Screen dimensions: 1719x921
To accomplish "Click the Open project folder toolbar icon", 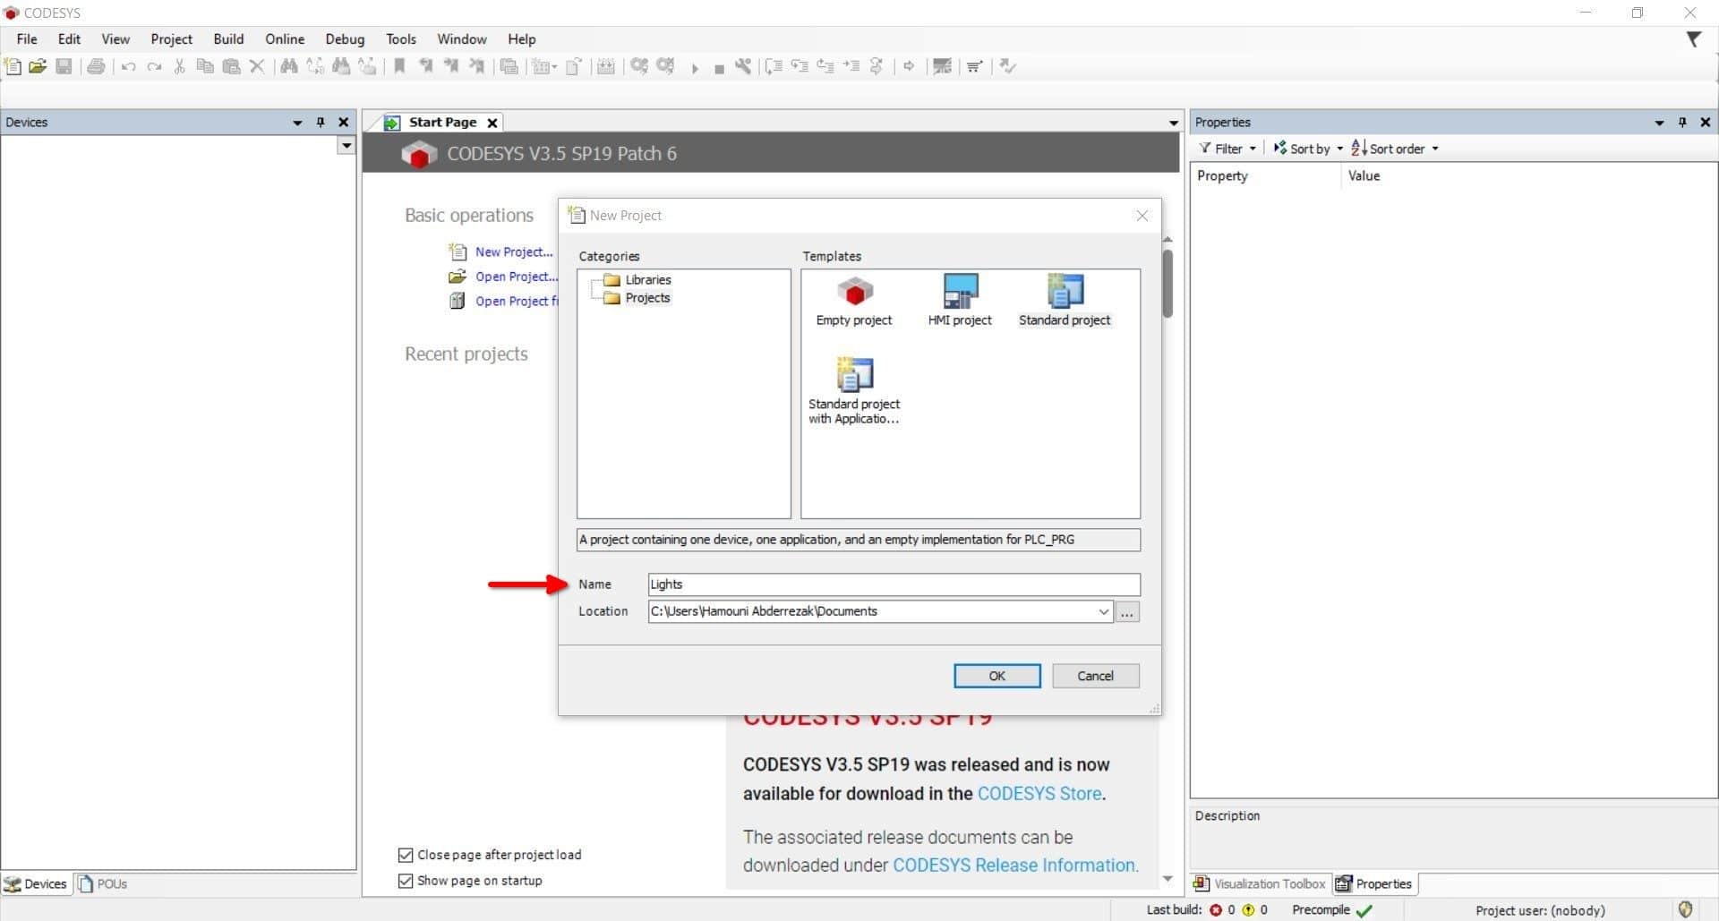I will [38, 66].
